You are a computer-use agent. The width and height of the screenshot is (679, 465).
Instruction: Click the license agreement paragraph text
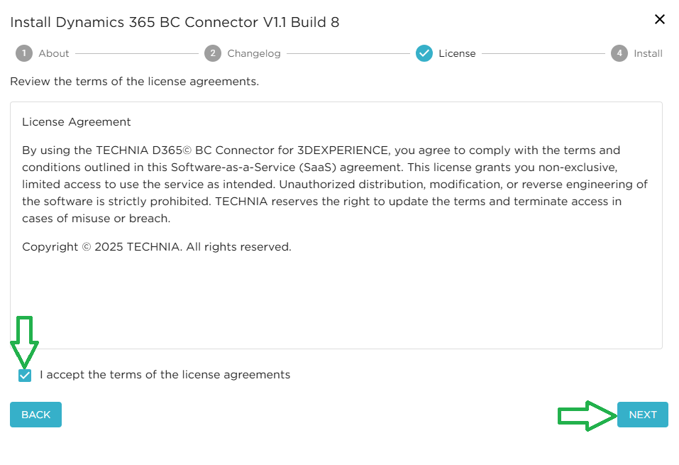pos(335,185)
